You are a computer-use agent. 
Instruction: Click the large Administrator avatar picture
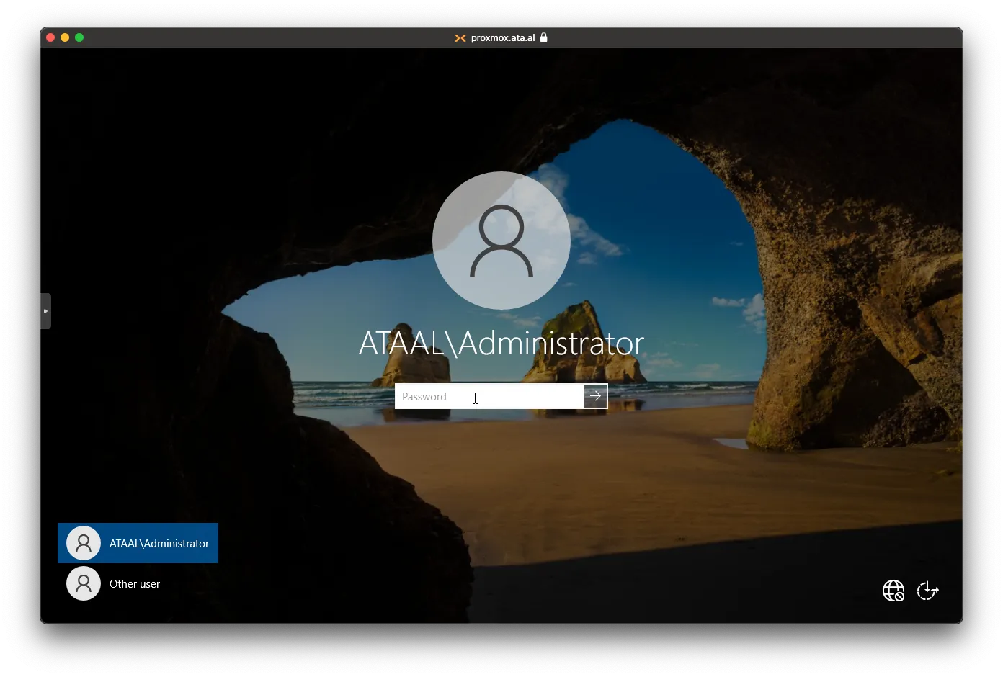tap(501, 241)
